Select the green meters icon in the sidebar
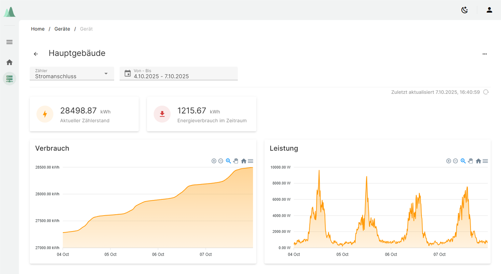 click(x=9, y=78)
